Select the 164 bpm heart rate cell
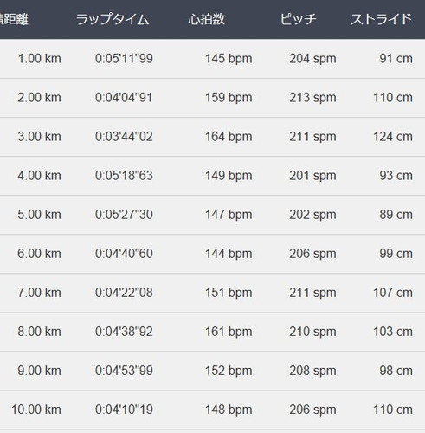This screenshot has width=425, height=433. pyautogui.click(x=229, y=137)
